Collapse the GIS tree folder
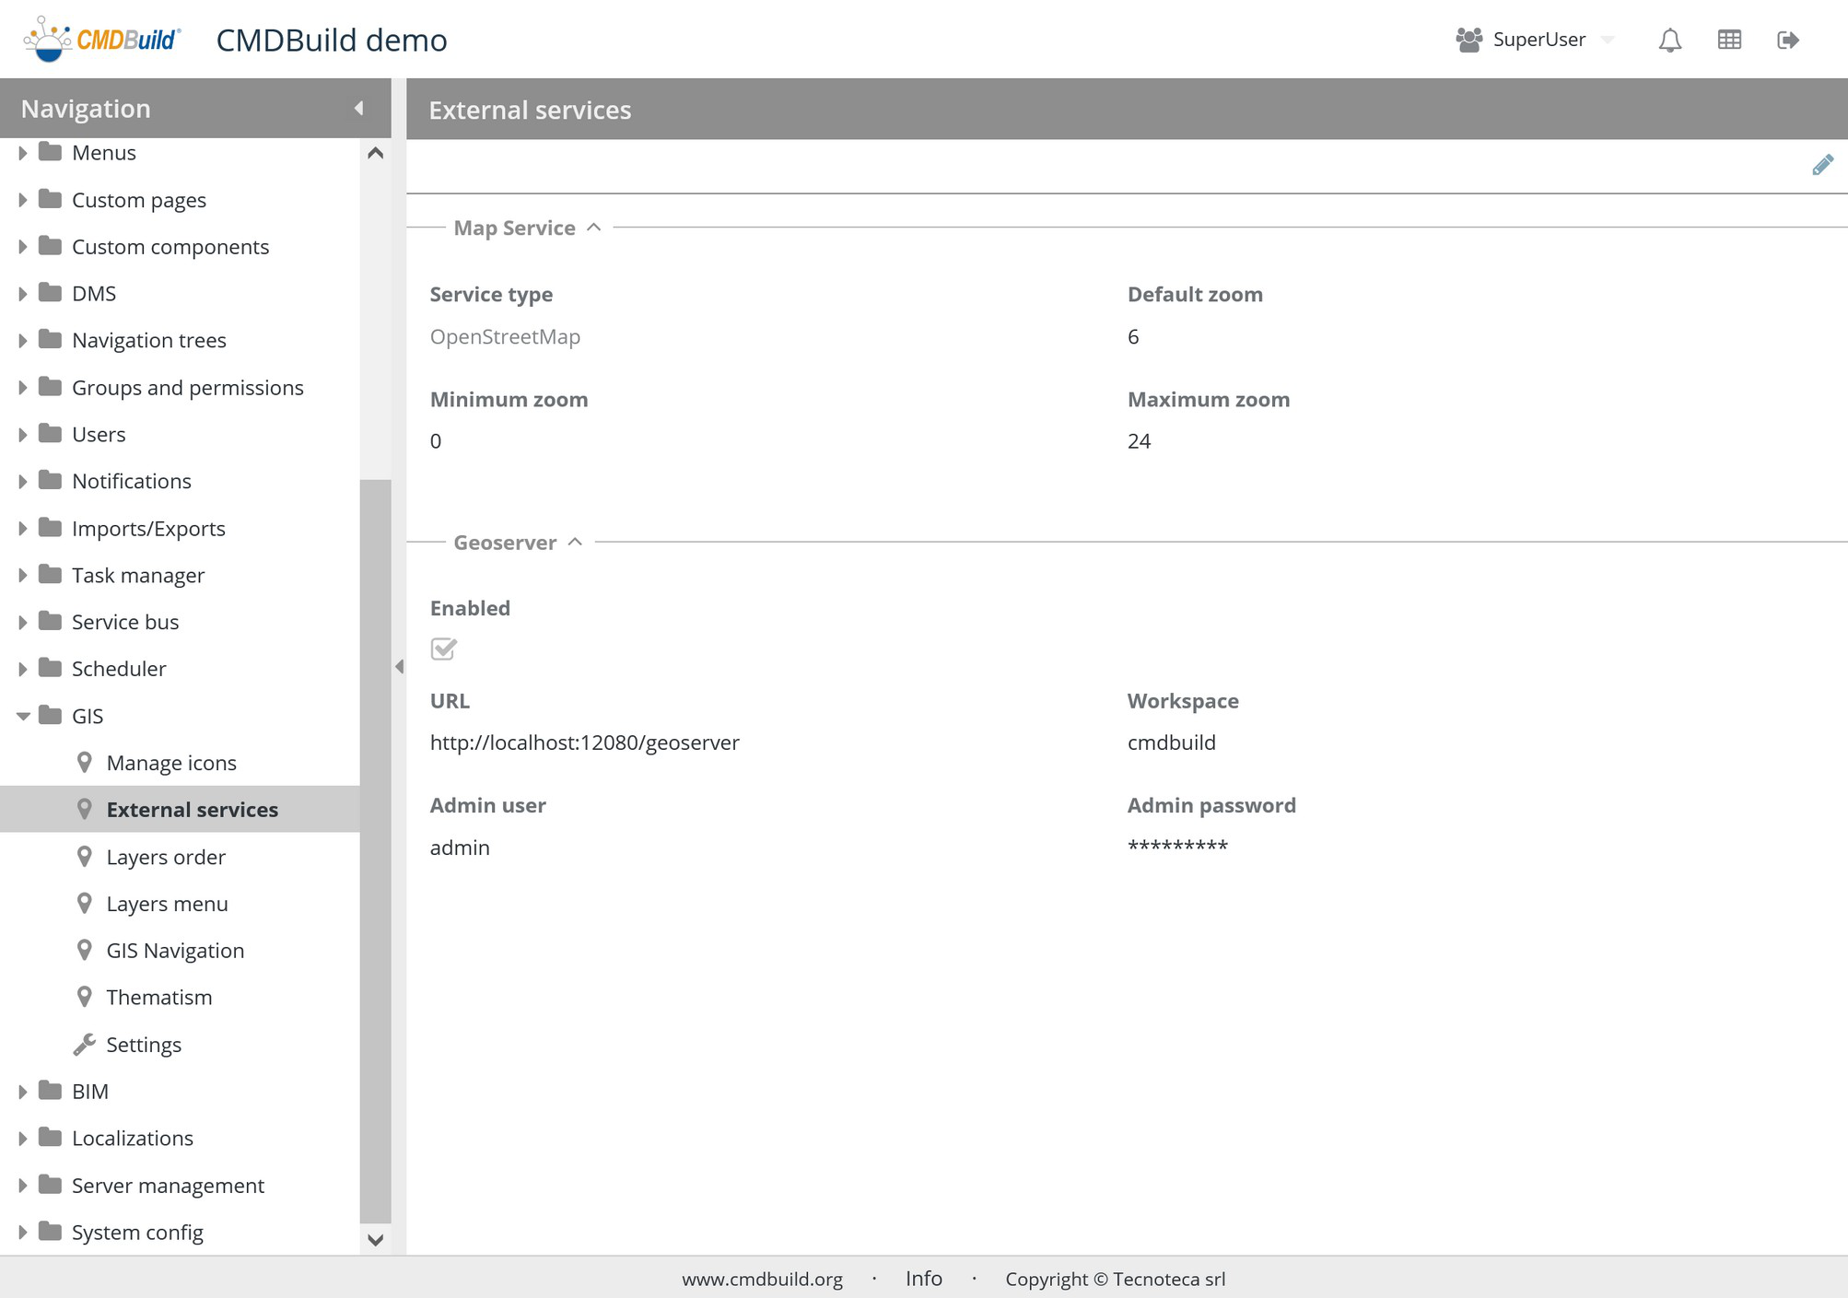Viewport: 1848px width, 1298px height. click(x=23, y=716)
